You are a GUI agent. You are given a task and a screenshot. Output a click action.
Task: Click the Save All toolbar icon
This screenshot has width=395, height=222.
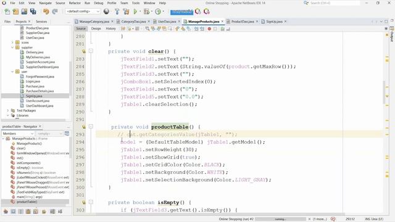coord(33,12)
